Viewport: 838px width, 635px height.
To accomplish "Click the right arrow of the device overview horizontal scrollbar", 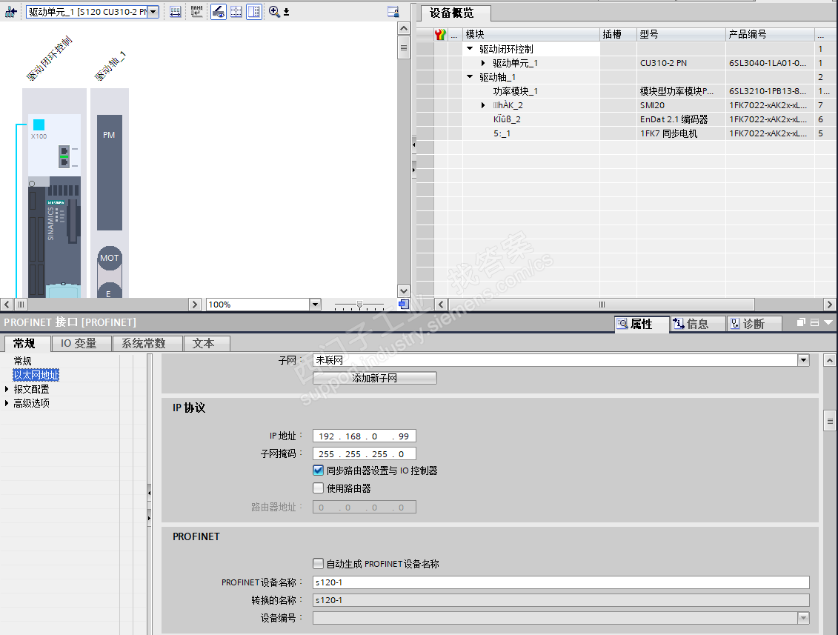I will pos(829,304).
